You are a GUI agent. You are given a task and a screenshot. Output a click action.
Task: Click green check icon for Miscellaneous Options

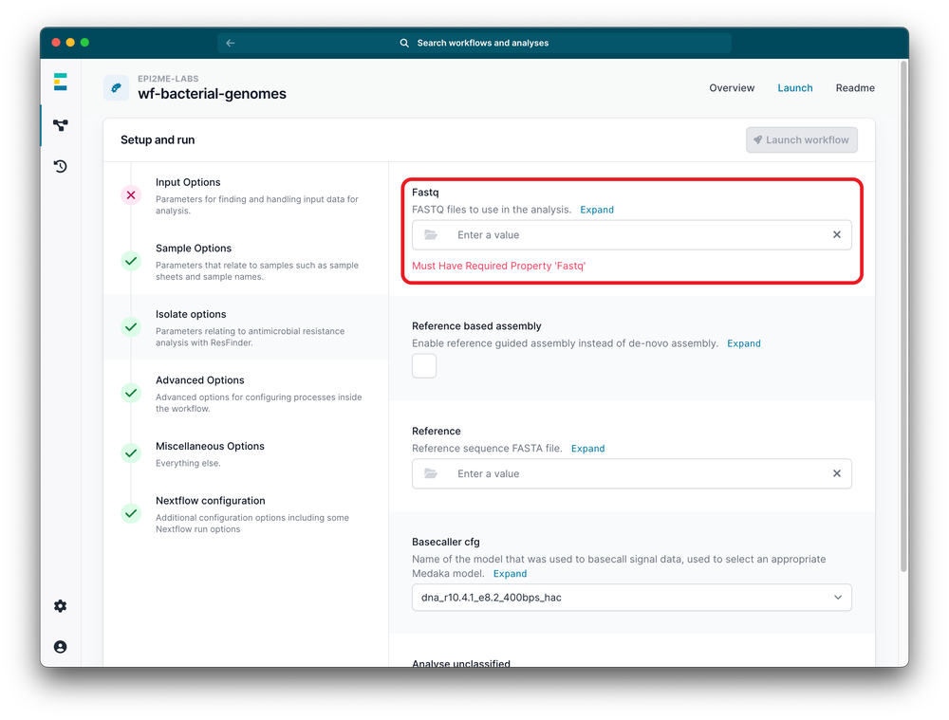131,453
